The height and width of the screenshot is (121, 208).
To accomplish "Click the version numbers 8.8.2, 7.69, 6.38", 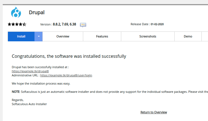I will [x=65, y=24].
